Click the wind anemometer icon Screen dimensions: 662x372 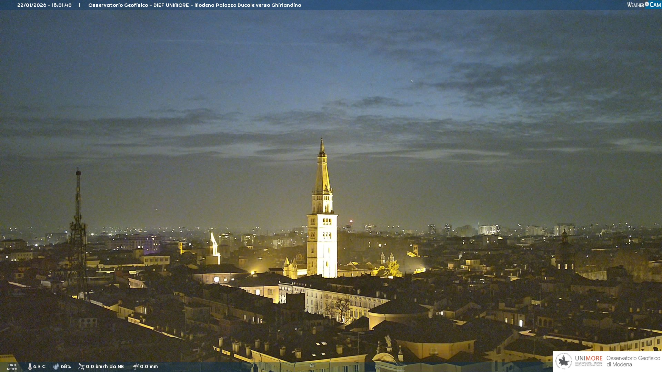click(81, 366)
